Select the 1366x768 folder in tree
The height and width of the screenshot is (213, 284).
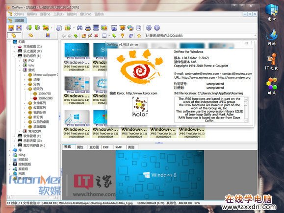coord(45,94)
